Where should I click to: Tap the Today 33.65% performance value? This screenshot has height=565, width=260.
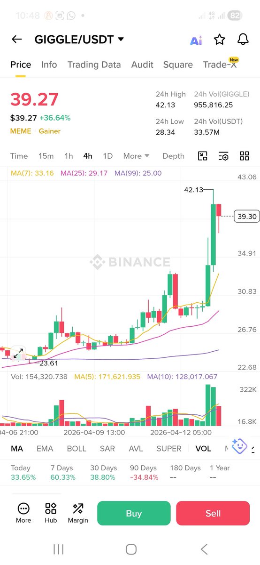coord(23,477)
